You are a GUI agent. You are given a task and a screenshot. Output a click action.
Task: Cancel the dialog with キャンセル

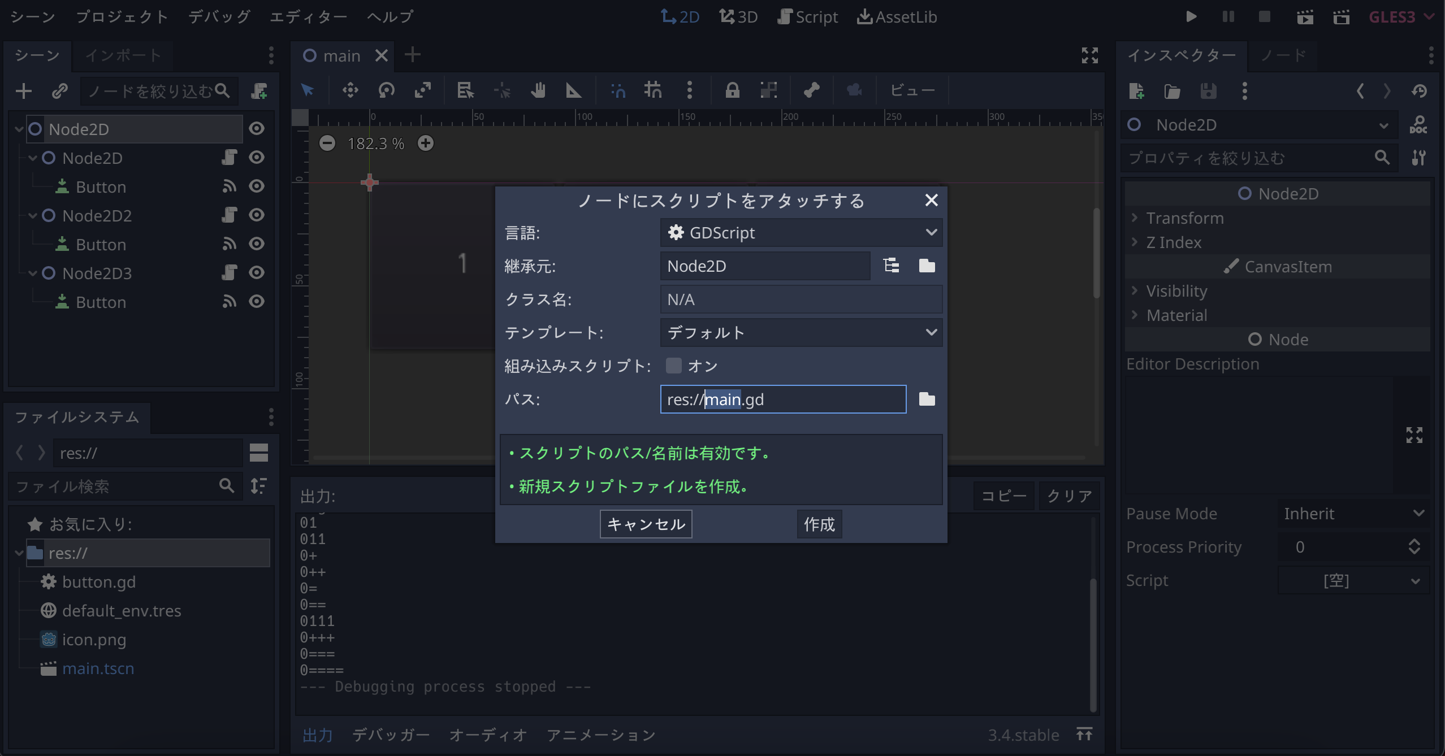(x=645, y=524)
